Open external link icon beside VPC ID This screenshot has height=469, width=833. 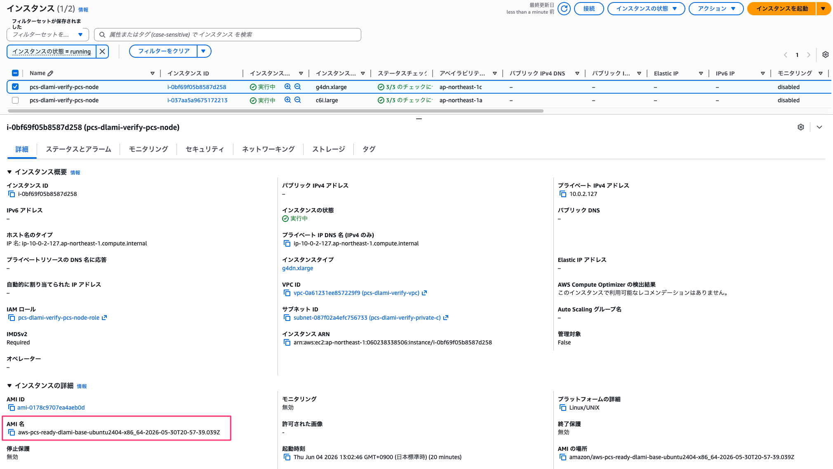click(x=424, y=293)
